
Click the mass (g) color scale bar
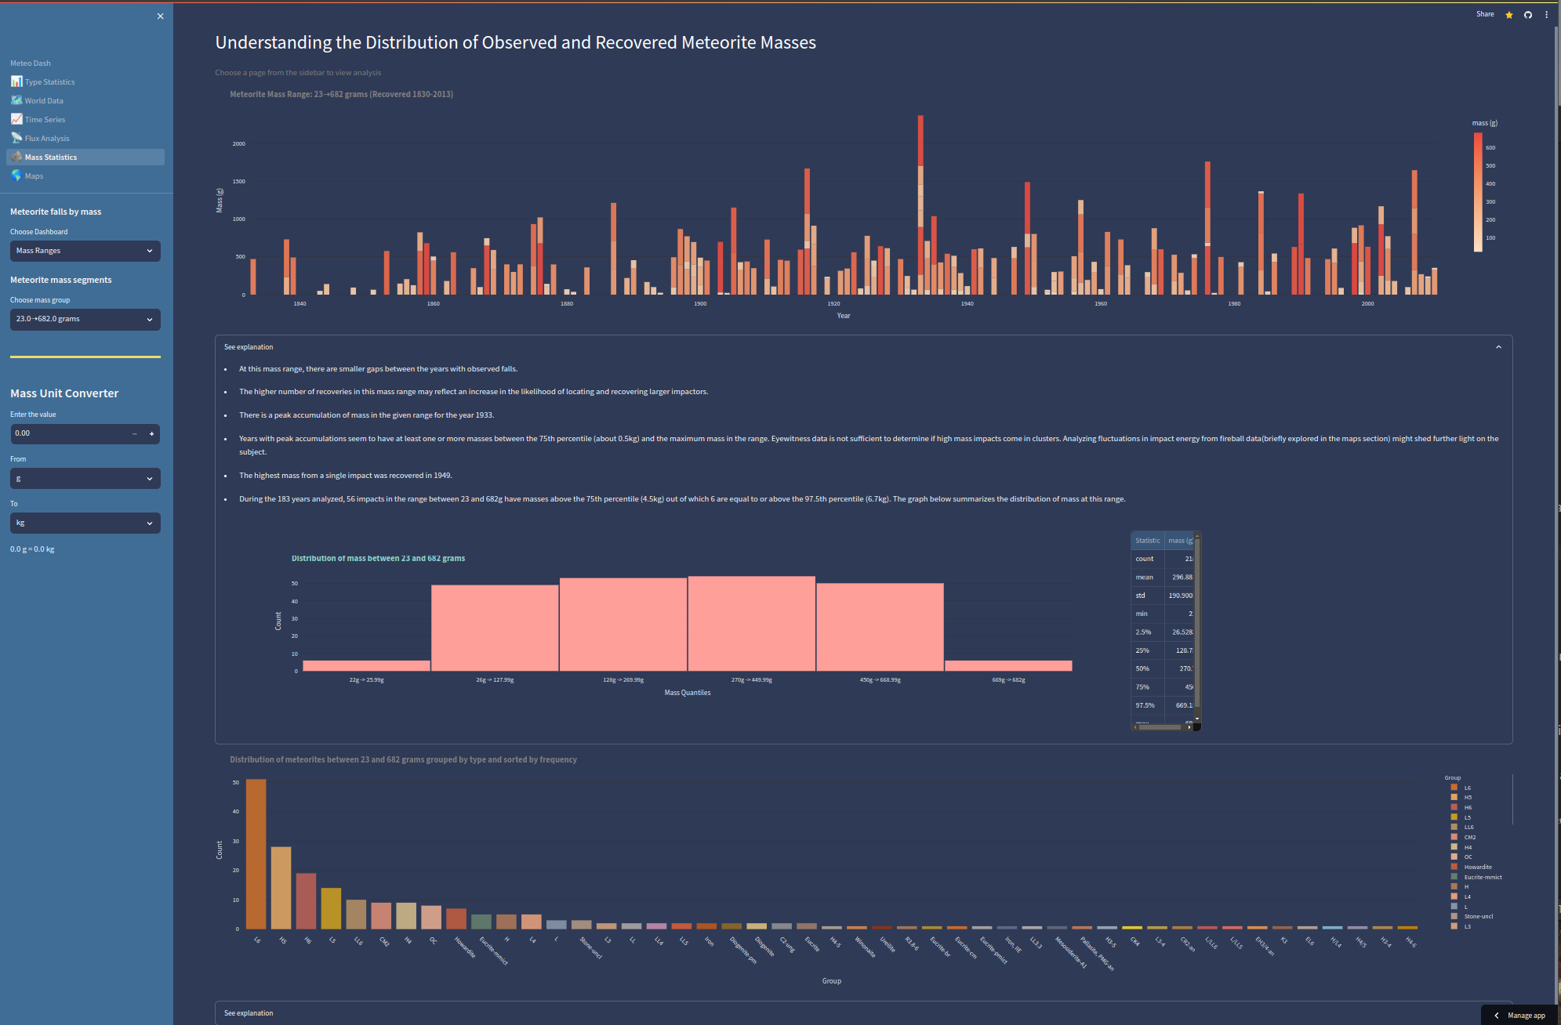1478,192
